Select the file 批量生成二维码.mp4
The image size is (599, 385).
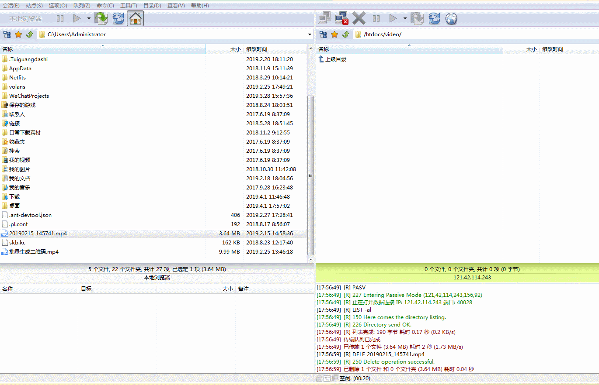pyautogui.click(x=34, y=252)
